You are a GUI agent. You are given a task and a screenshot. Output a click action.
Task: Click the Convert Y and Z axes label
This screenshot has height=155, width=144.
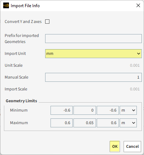pos(23,22)
